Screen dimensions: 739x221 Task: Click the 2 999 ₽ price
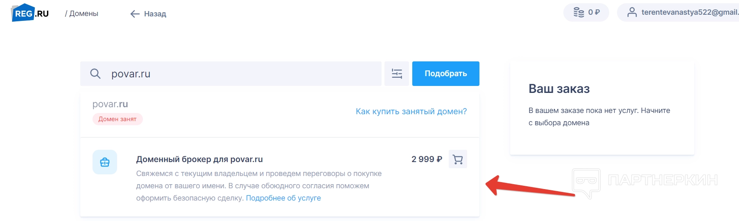(427, 159)
